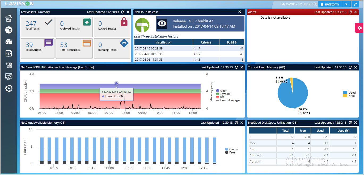
Task: Select the 2017-04-08 11:31:33 installation row
Action: tap(189, 60)
